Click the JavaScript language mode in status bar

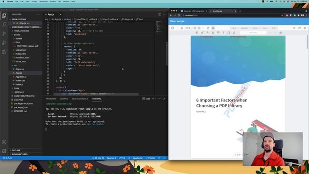coord(138,158)
